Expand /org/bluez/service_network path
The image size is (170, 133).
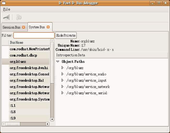tap(63, 87)
